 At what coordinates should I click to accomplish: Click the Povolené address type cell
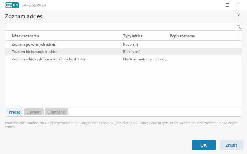pyautogui.click(x=131, y=44)
